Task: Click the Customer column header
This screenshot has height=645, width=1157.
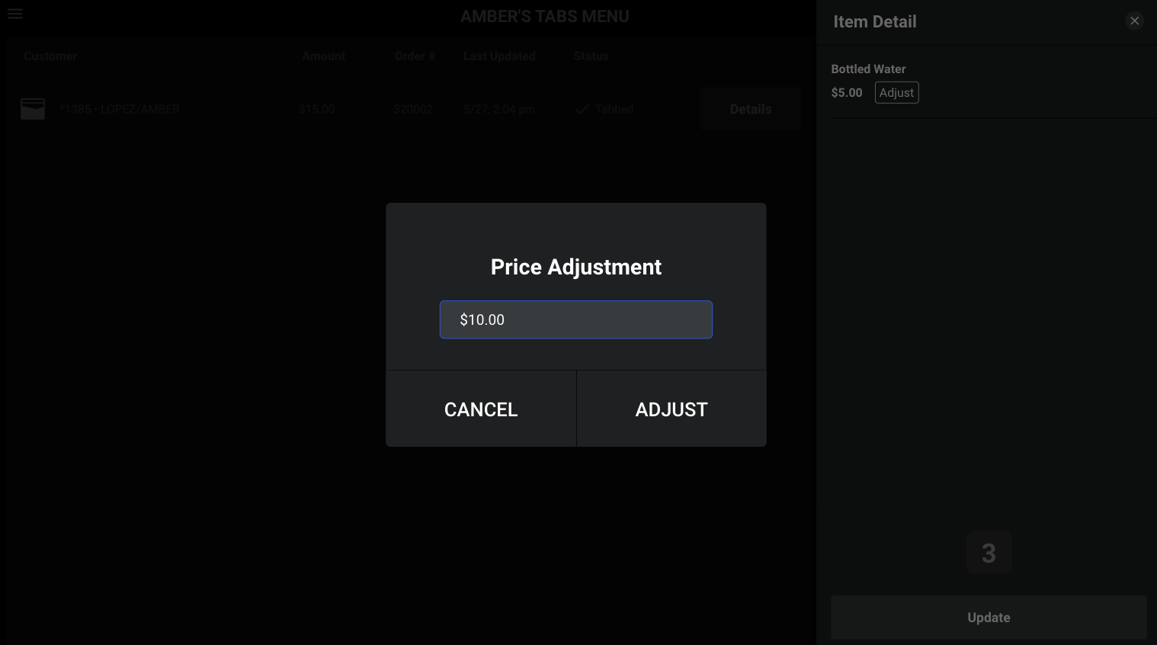Action: pos(50,56)
